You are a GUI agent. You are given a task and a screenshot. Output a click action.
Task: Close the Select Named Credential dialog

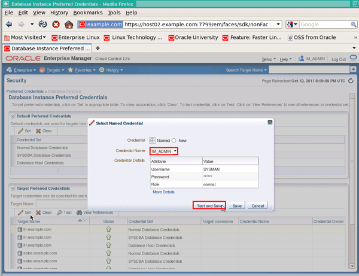click(270, 123)
